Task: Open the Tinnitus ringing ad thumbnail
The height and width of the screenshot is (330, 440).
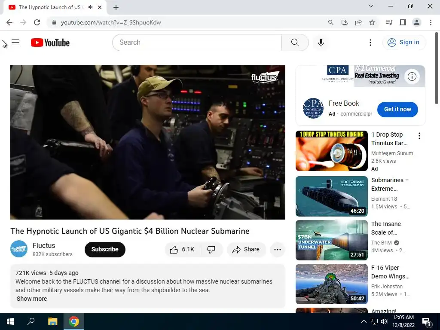Action: coord(331,151)
